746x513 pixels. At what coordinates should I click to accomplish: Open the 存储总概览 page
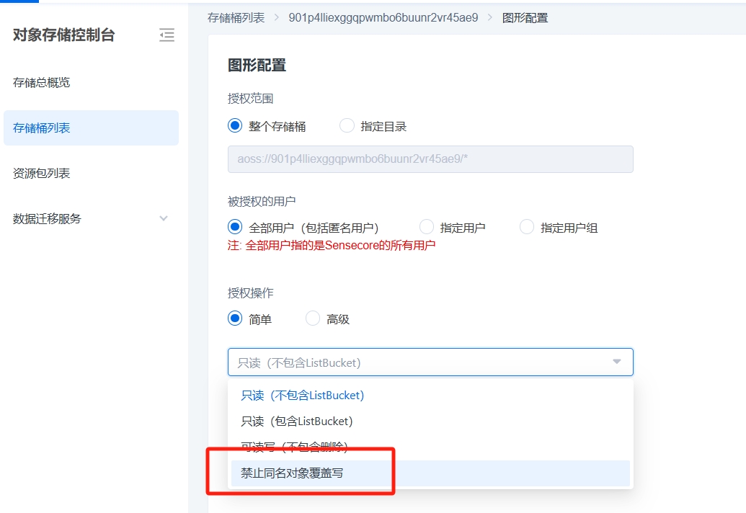click(42, 82)
